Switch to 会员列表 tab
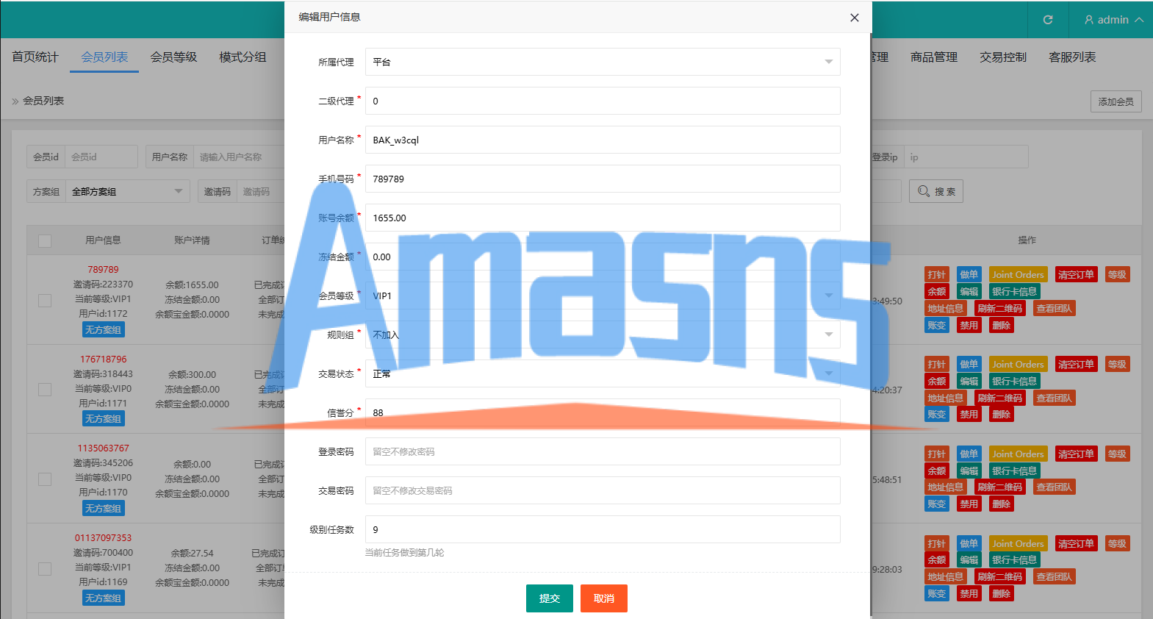The height and width of the screenshot is (619, 1153). tap(104, 57)
